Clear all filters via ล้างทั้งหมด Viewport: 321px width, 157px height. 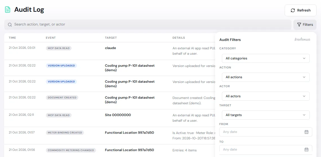[302, 40]
